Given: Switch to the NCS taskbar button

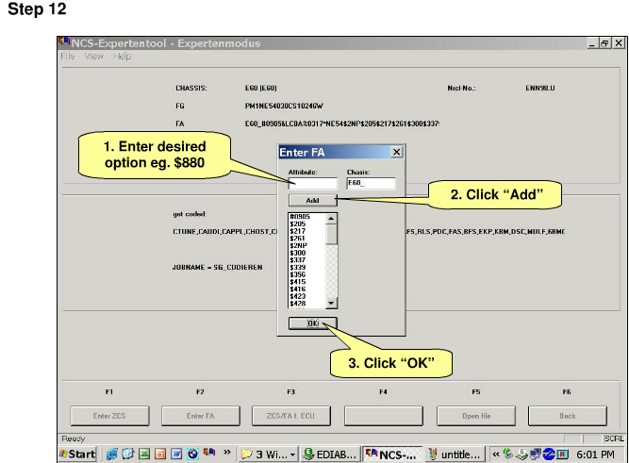Looking at the screenshot, I should point(392,455).
